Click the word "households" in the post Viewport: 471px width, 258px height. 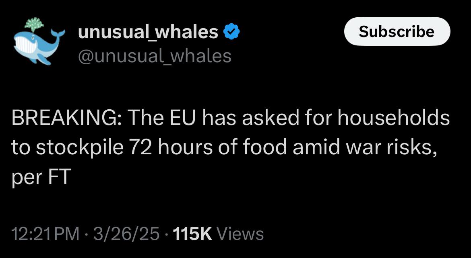click(394, 118)
